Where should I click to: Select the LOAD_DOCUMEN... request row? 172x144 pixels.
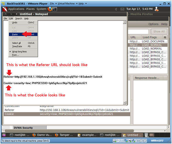coord(148,41)
